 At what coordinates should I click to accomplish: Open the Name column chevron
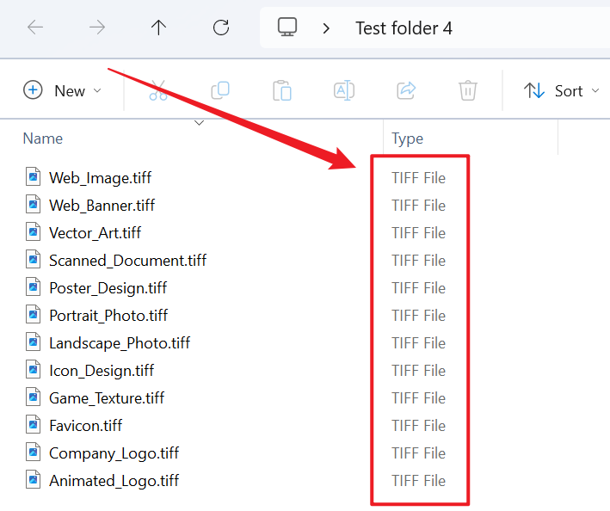pos(200,123)
